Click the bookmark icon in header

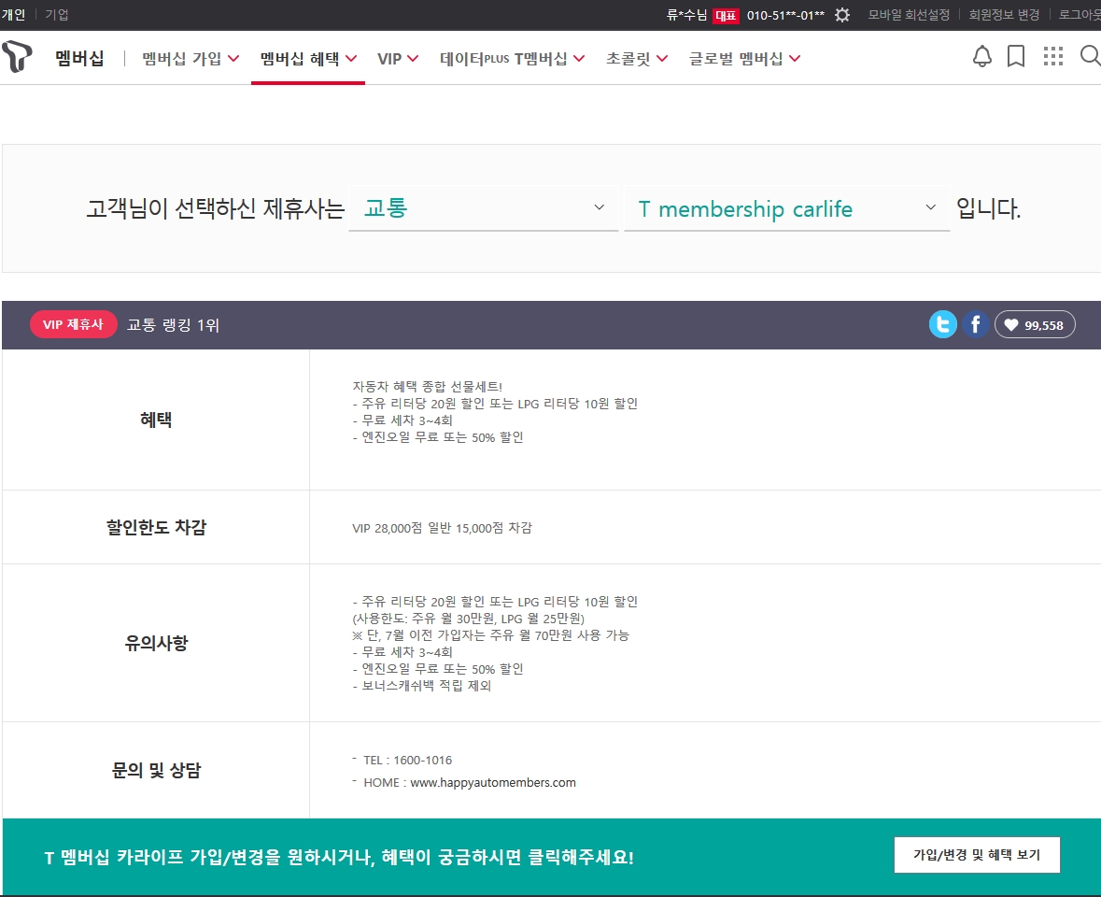click(1016, 57)
